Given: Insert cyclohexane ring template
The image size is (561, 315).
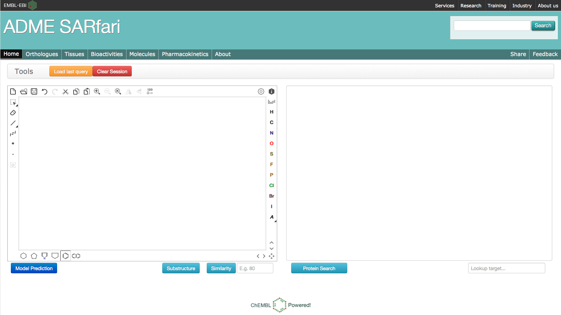Looking at the screenshot, I should point(23,256).
